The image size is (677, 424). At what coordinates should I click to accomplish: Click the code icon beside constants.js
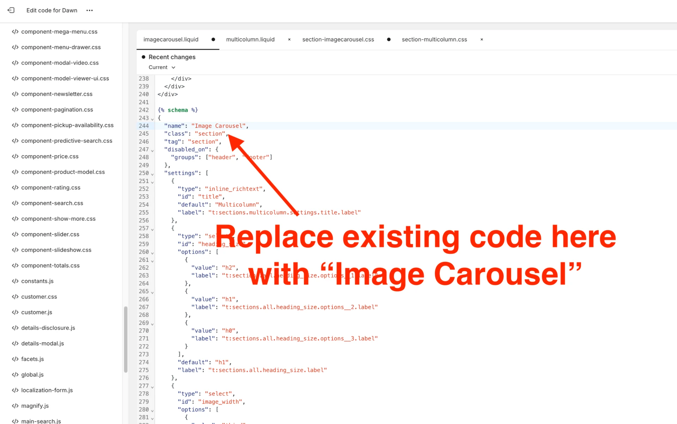(15, 281)
